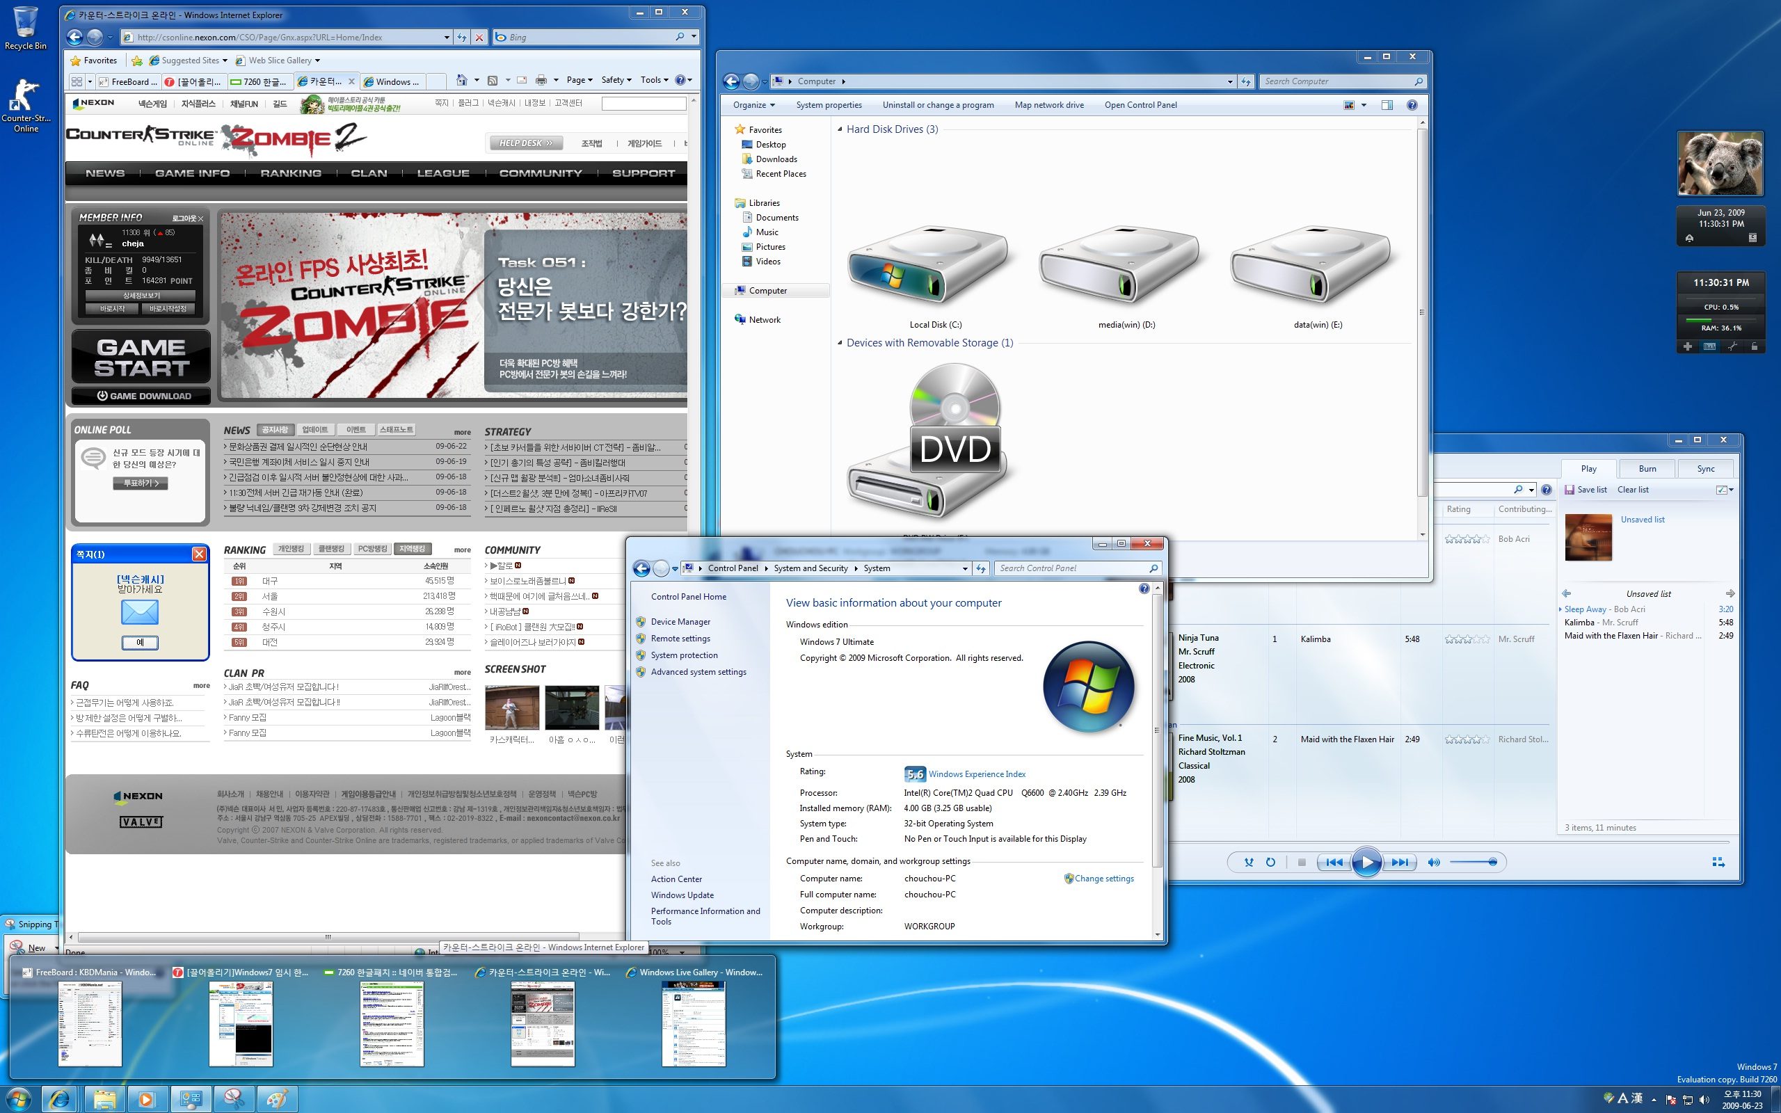The width and height of the screenshot is (1781, 1113).
Task: Toggle repeat in Windows Media Player
Action: tap(1270, 862)
